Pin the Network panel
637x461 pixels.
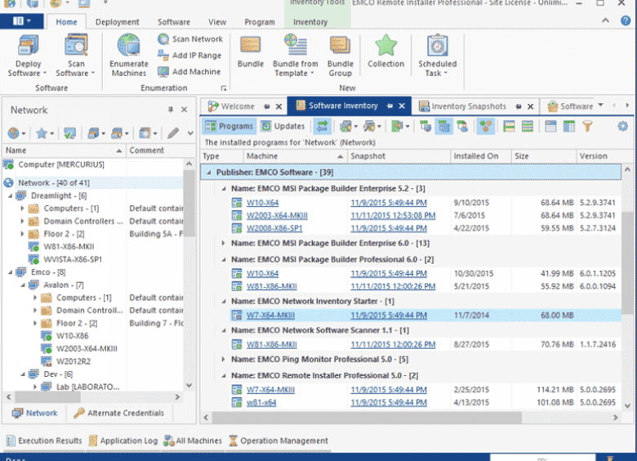tap(171, 110)
